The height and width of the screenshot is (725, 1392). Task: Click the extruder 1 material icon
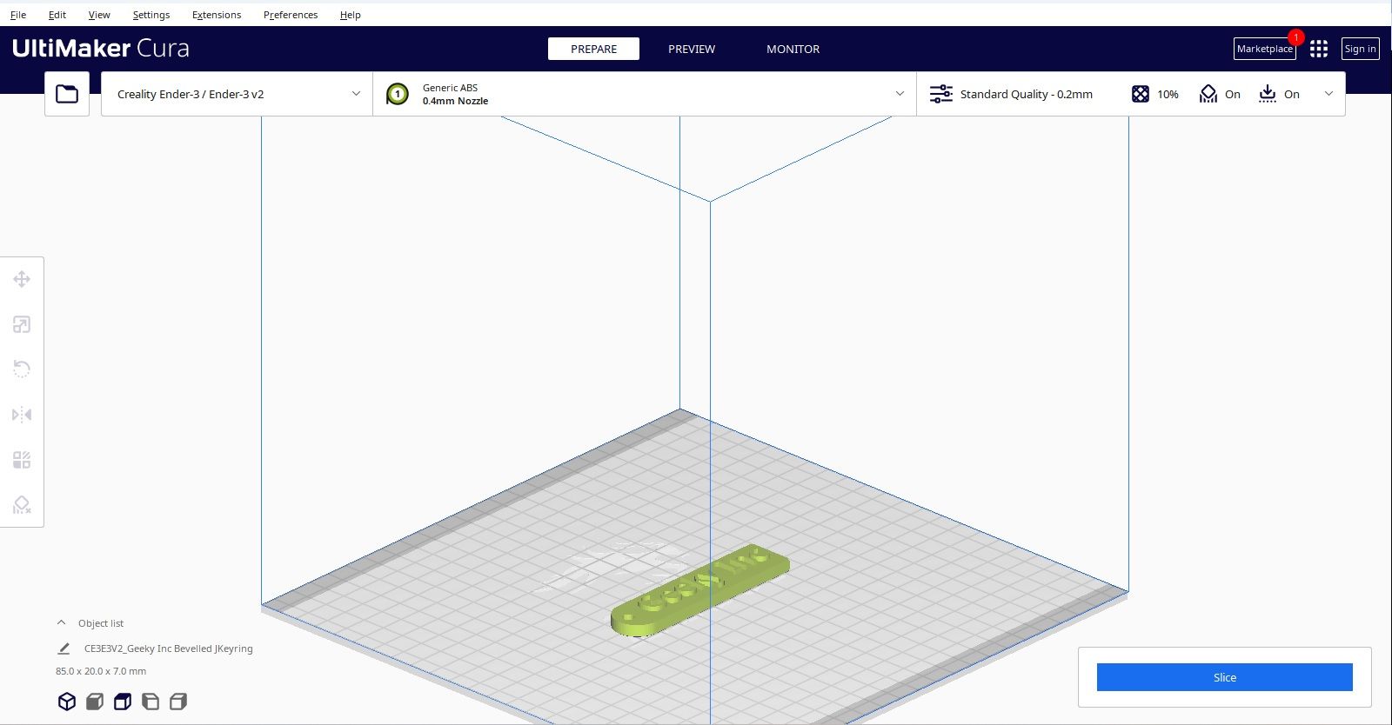[398, 94]
